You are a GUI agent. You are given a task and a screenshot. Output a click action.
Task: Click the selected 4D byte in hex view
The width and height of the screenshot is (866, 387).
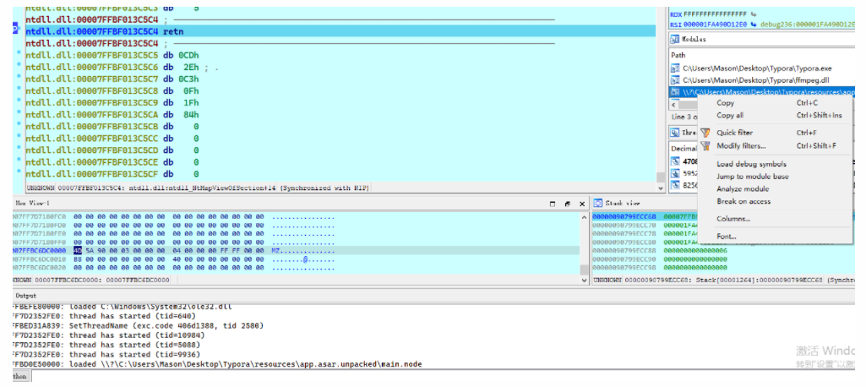[x=78, y=249]
